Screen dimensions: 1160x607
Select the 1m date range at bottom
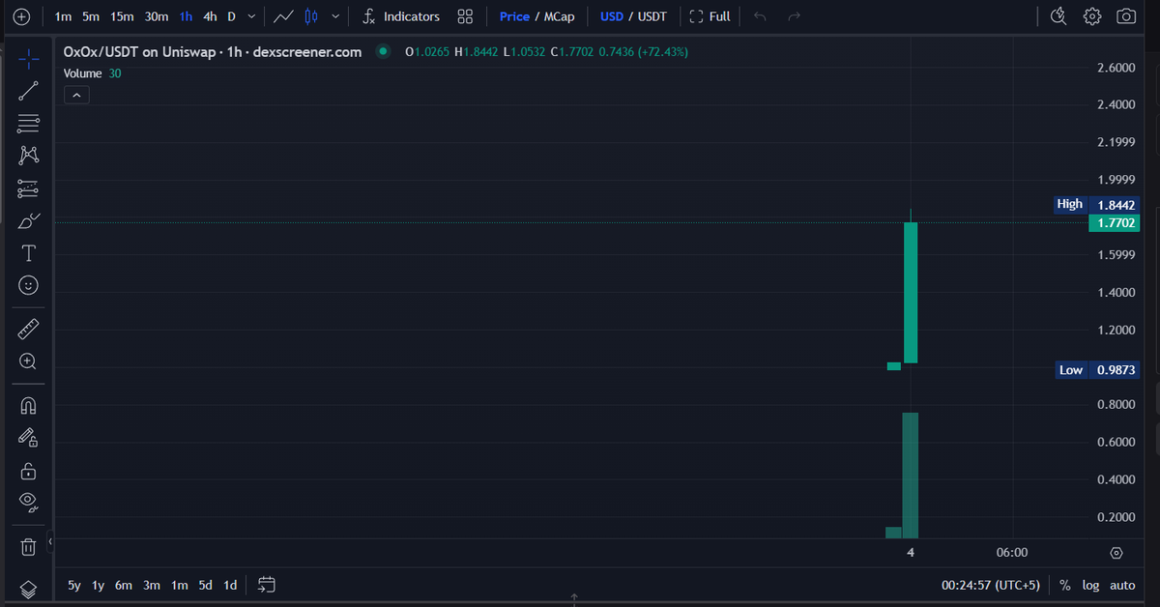tap(180, 585)
